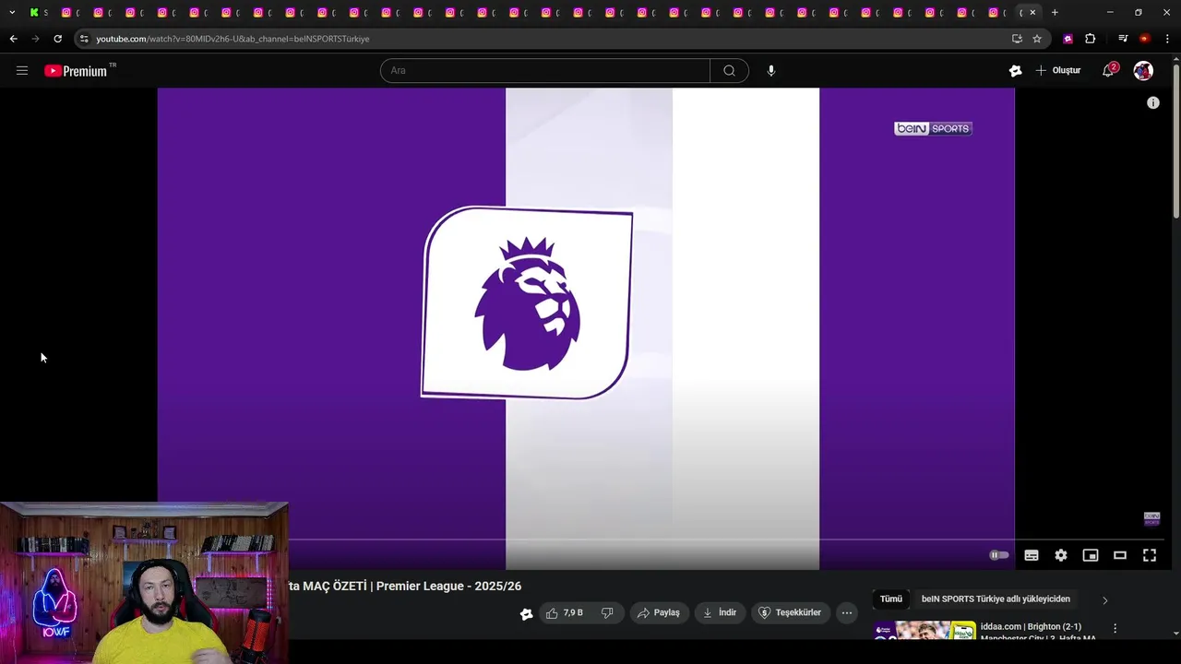View site information icon in address bar

pyautogui.click(x=84, y=39)
